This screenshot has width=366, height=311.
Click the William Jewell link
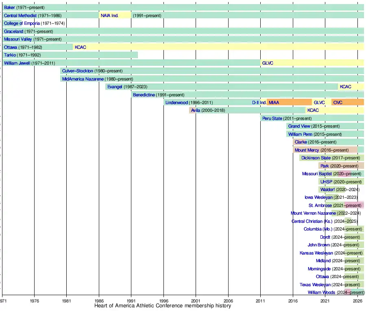tap(17, 63)
